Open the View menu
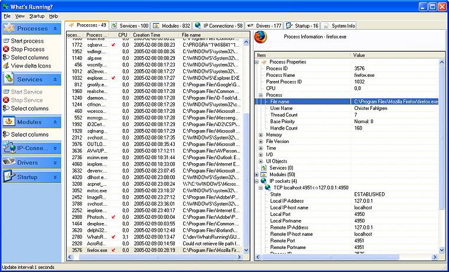449x272 pixels. (19, 16)
